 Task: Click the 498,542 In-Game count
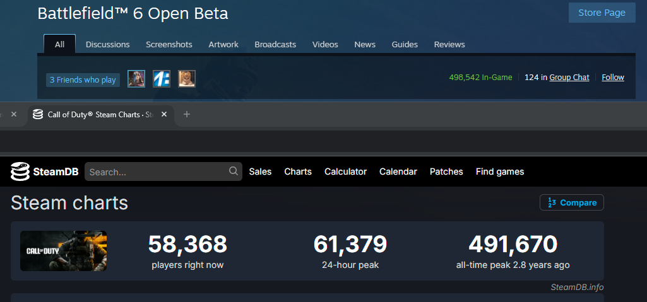tap(481, 78)
